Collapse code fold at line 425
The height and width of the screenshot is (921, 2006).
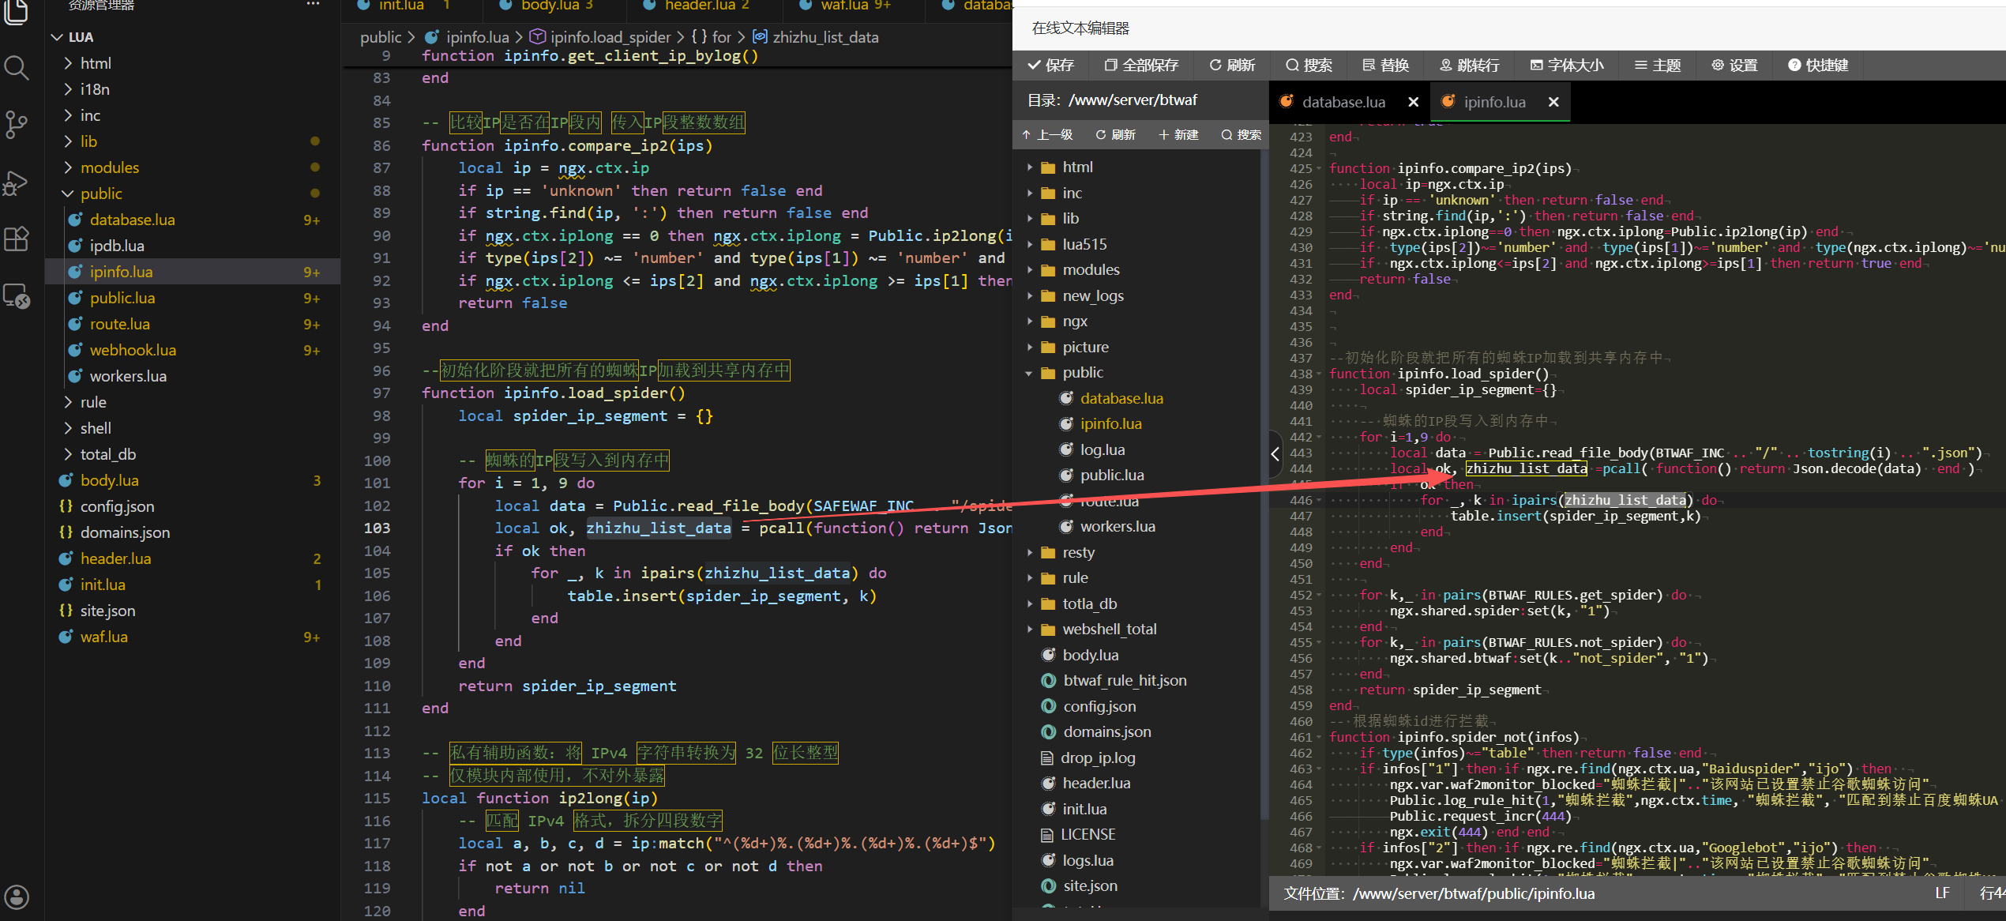pos(1320,169)
